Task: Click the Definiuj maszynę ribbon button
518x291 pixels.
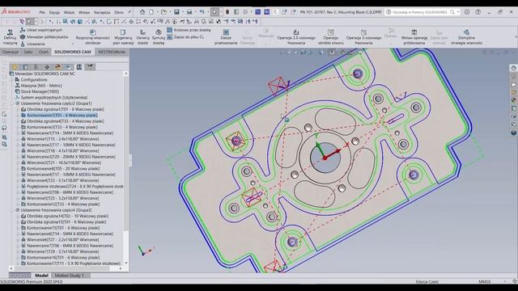Action: point(10,37)
